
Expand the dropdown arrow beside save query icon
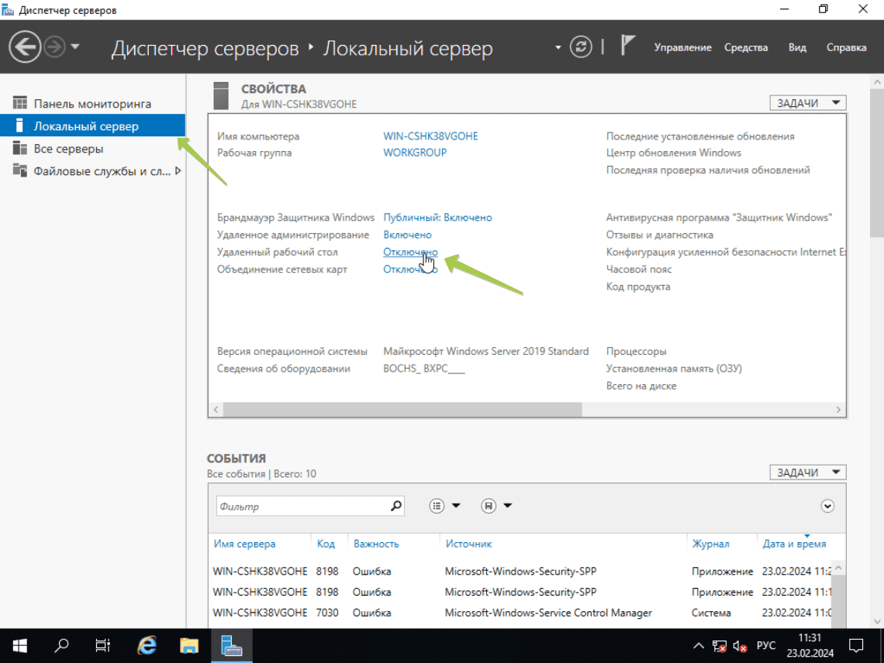coord(507,506)
